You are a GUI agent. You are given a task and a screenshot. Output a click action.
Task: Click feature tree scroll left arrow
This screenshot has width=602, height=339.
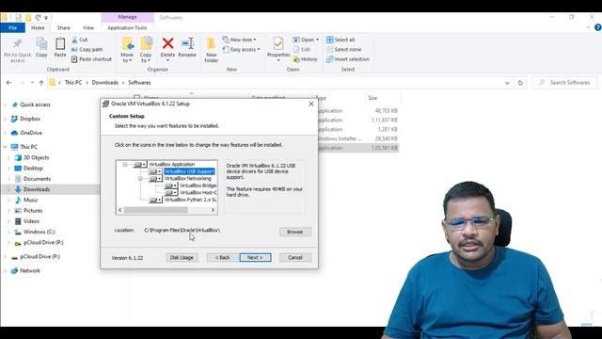[x=119, y=210]
